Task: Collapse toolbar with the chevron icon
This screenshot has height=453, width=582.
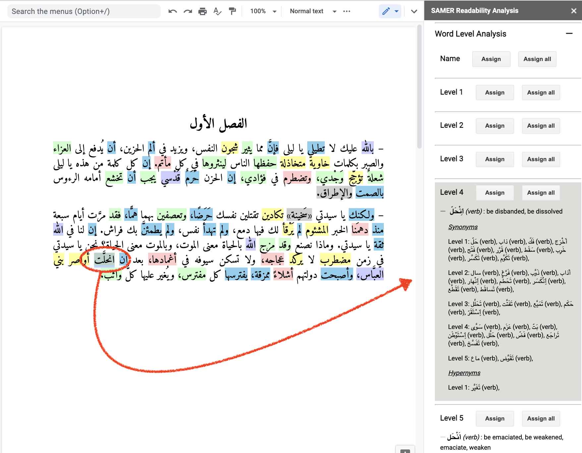Action: tap(414, 11)
